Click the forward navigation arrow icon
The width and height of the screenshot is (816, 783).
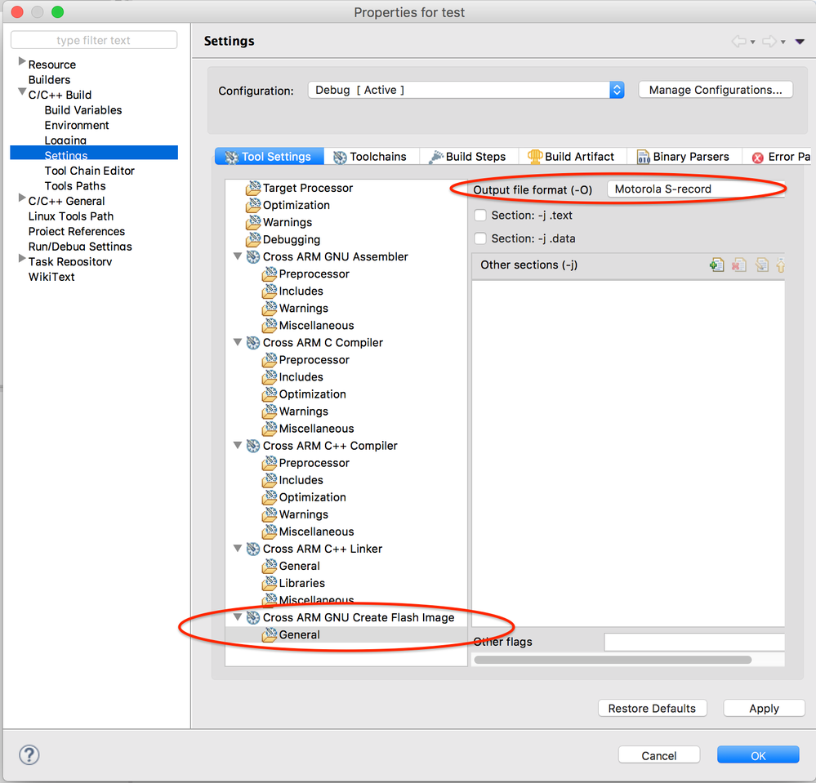pos(769,41)
